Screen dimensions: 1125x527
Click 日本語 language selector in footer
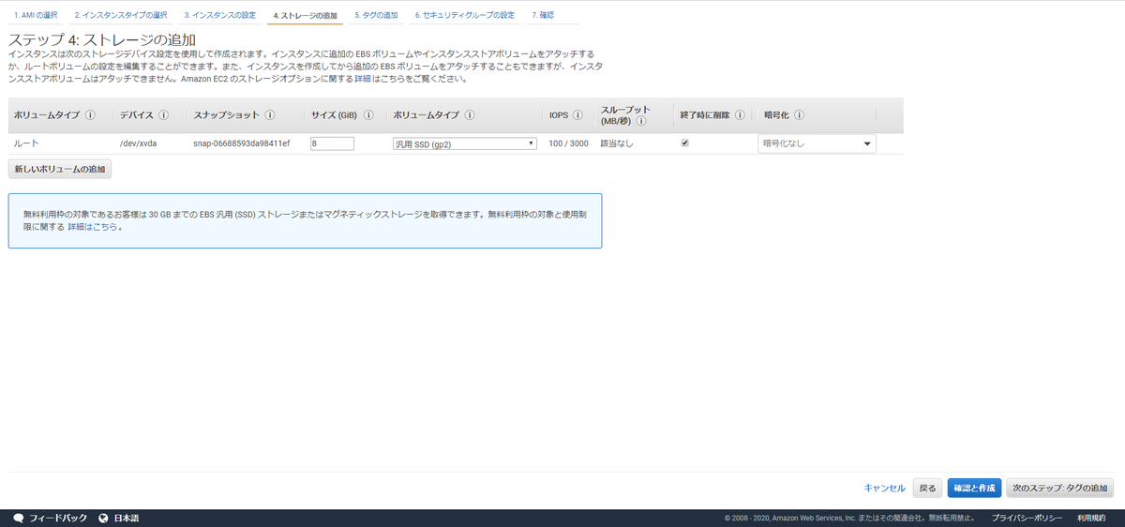pos(127,518)
